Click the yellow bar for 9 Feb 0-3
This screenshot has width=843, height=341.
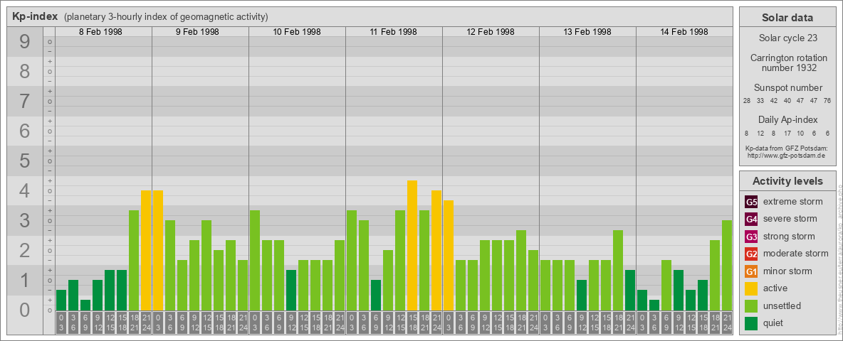click(x=158, y=250)
